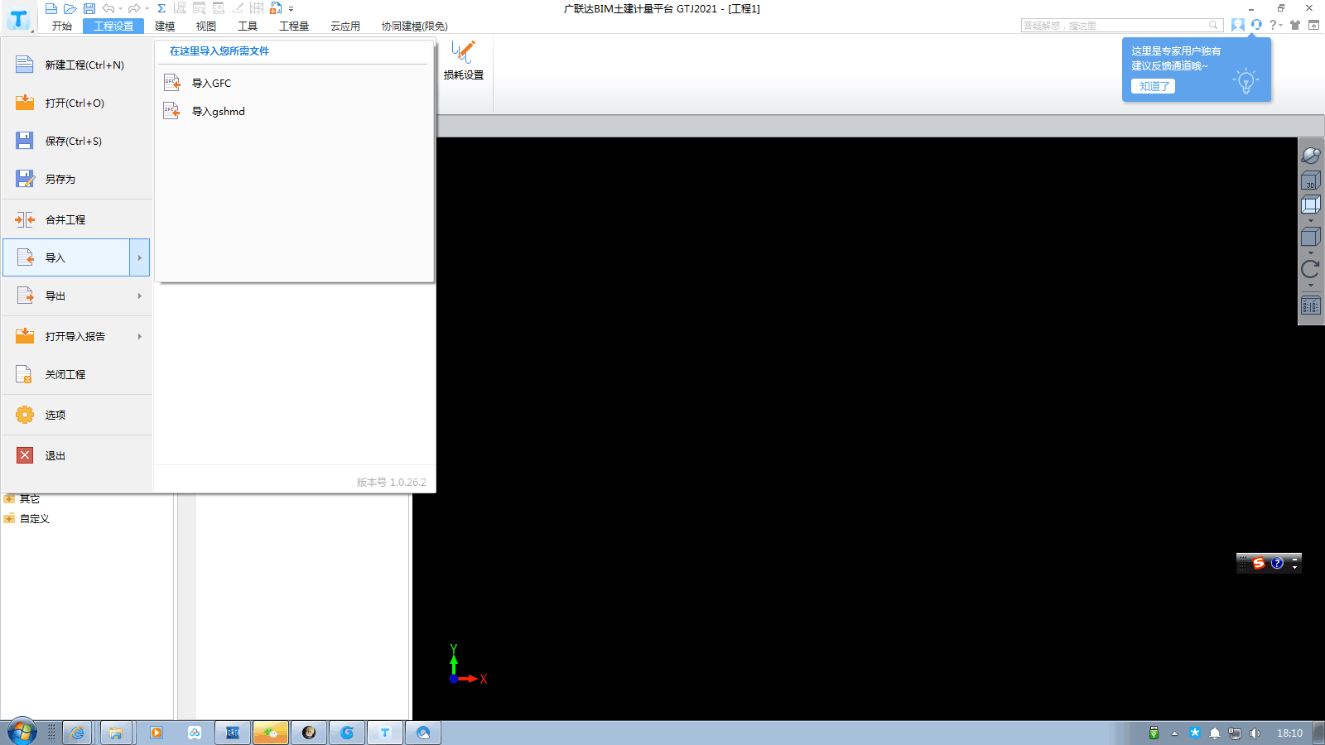
Task: Click the orange-plus document icon in quick toolbar
Action: [276, 8]
